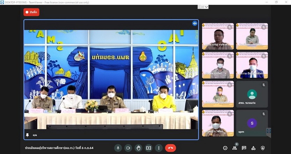The image size is (291, 154).
Task: Click the TeamViewer side panel tab
Action: [269, 131]
